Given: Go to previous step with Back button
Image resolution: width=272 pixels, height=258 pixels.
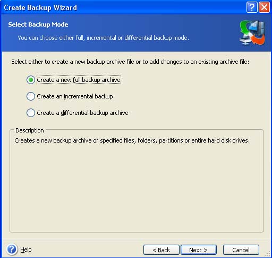Looking at the screenshot, I should (x=161, y=250).
